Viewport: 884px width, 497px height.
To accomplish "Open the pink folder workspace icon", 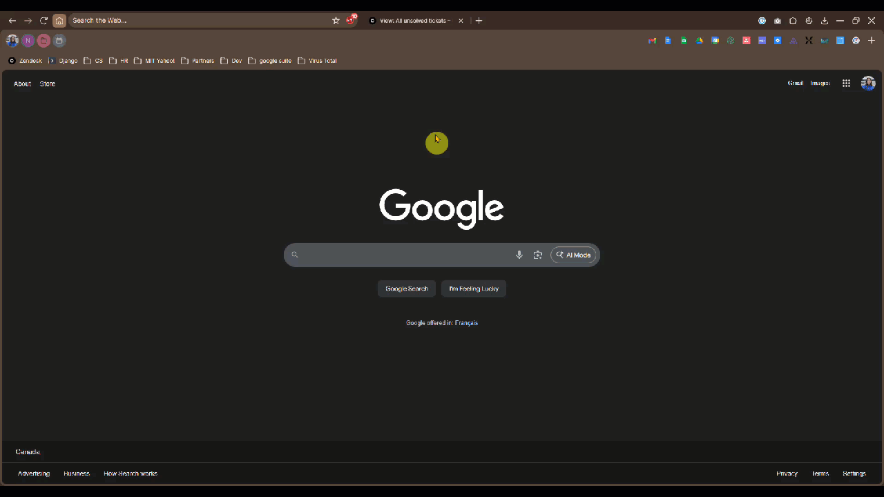I will pos(44,41).
